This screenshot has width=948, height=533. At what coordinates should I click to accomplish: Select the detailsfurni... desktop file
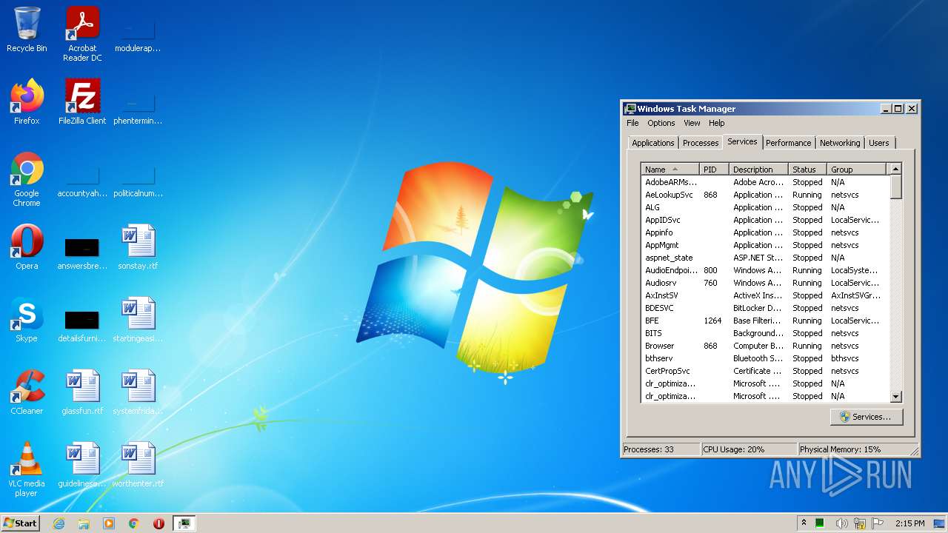(x=82, y=324)
